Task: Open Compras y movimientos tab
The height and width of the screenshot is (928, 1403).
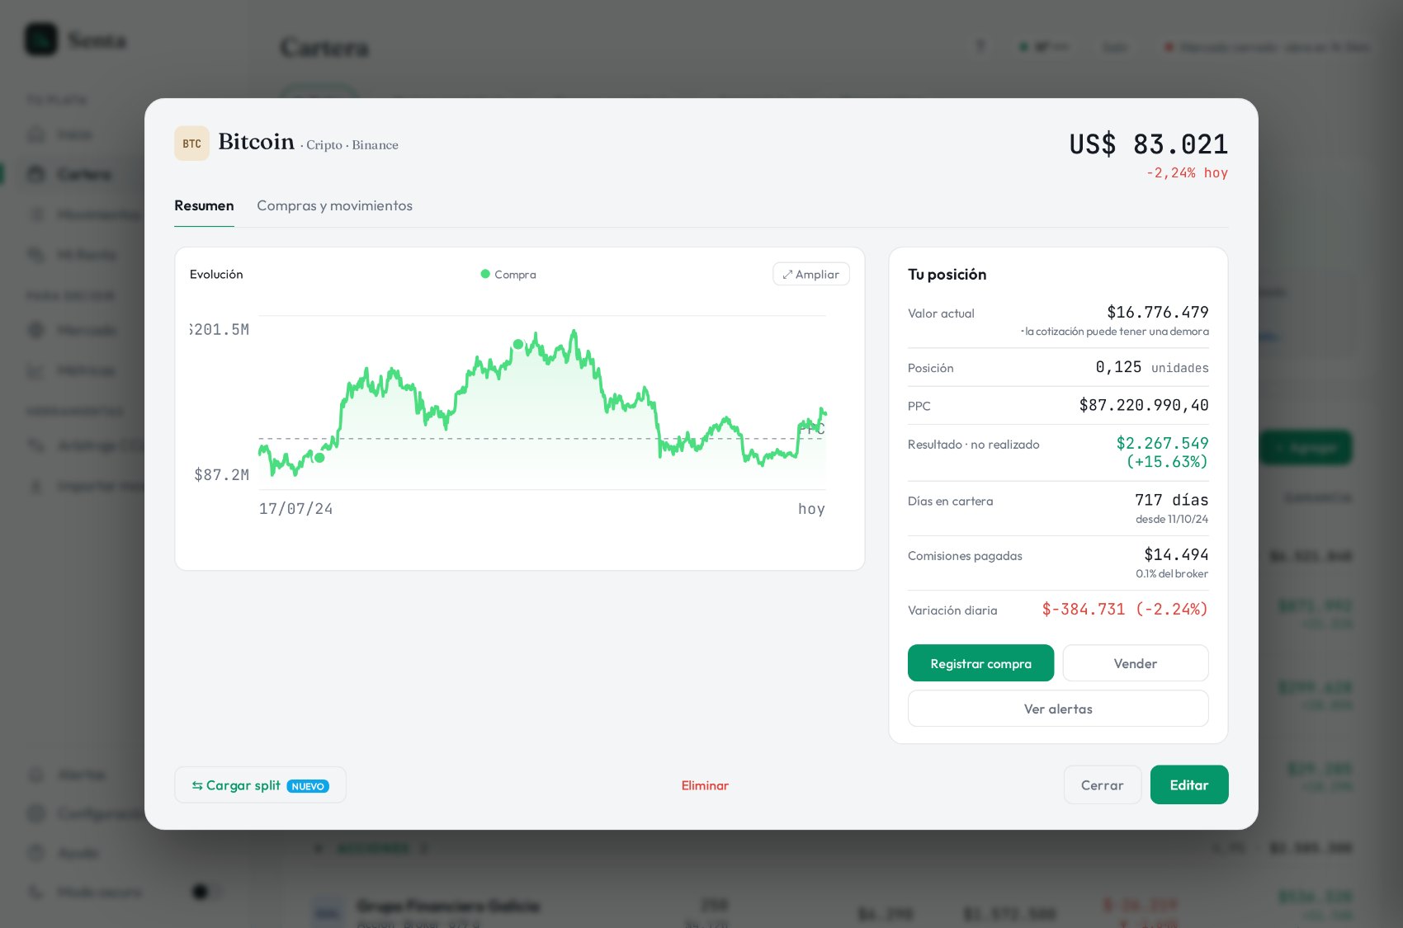Action: pos(334,205)
